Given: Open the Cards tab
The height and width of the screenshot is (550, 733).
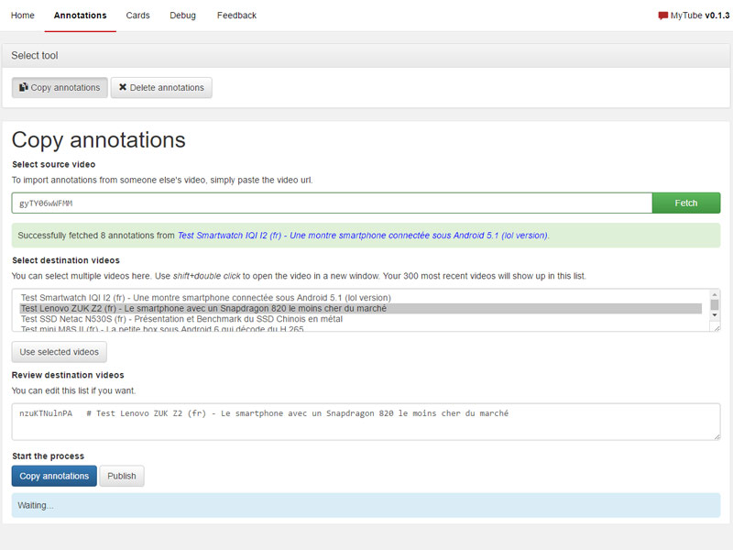Looking at the screenshot, I should (138, 16).
